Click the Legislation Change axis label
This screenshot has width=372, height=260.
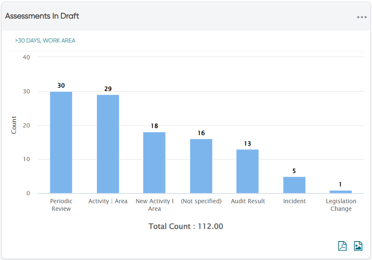[341, 205]
